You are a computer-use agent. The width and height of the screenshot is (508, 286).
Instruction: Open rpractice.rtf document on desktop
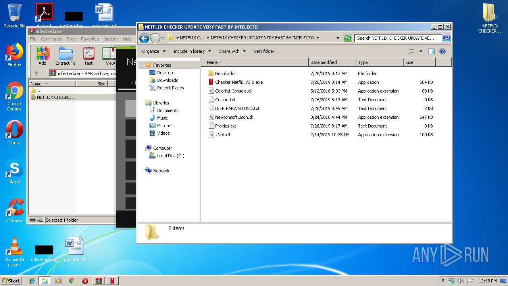pyautogui.click(x=74, y=249)
